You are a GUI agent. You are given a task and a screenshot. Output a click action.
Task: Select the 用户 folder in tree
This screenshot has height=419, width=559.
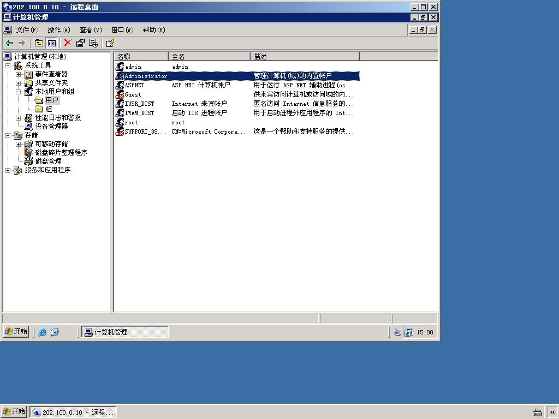point(52,100)
